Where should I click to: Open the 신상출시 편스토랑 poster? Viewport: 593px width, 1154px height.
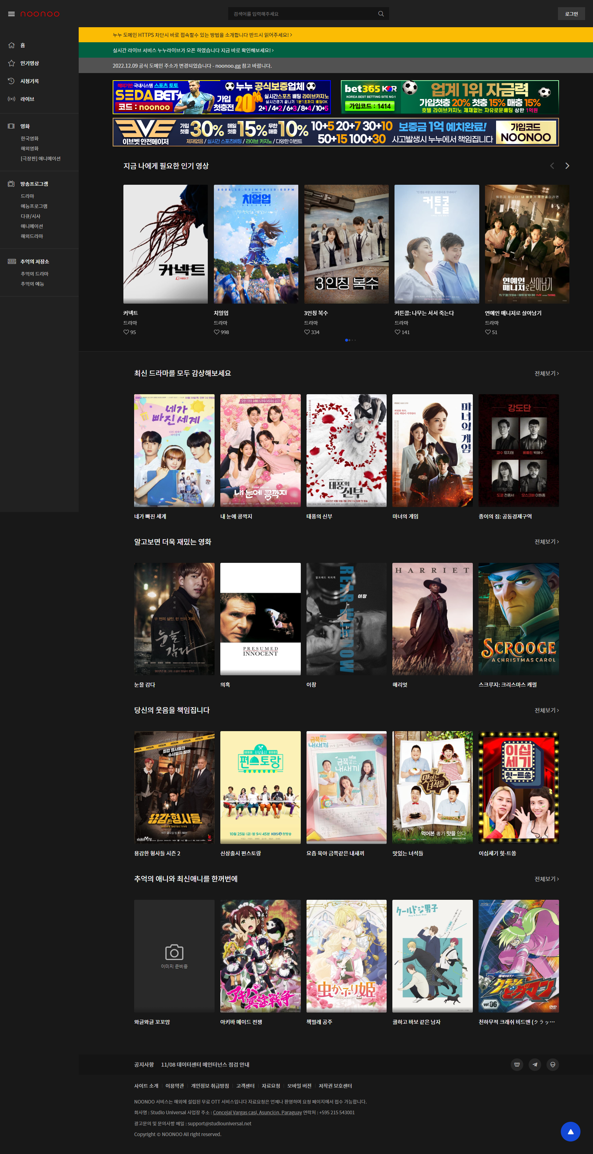(x=260, y=787)
